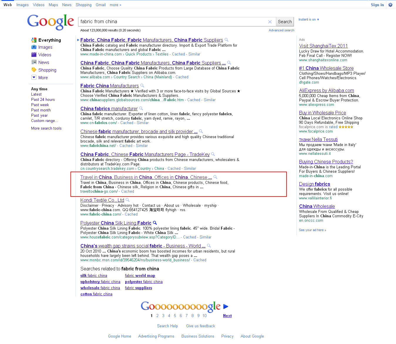The height and width of the screenshot is (344, 396).
Task: Open the Shopping filter tag icon
Action: pos(34,70)
